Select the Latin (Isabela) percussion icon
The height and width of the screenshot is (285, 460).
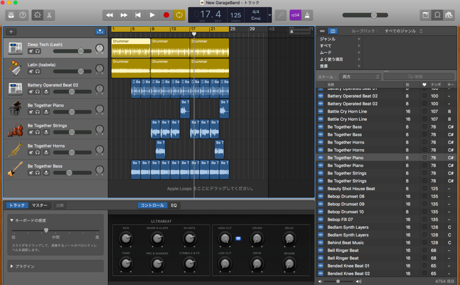(15, 68)
